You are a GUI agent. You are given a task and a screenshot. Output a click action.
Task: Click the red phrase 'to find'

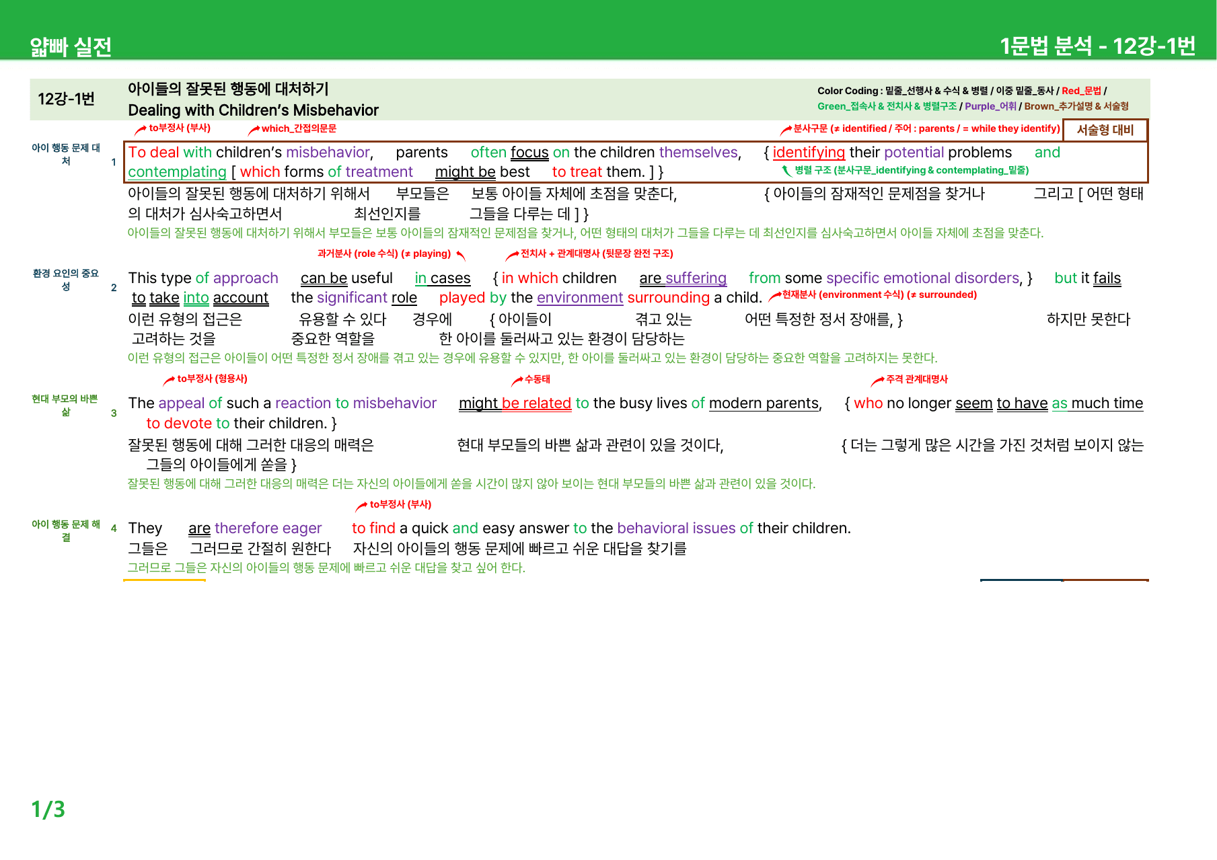(x=374, y=529)
